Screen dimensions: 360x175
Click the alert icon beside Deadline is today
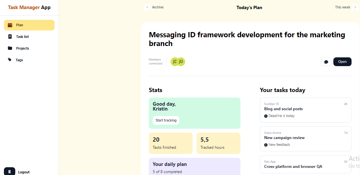click(x=266, y=116)
